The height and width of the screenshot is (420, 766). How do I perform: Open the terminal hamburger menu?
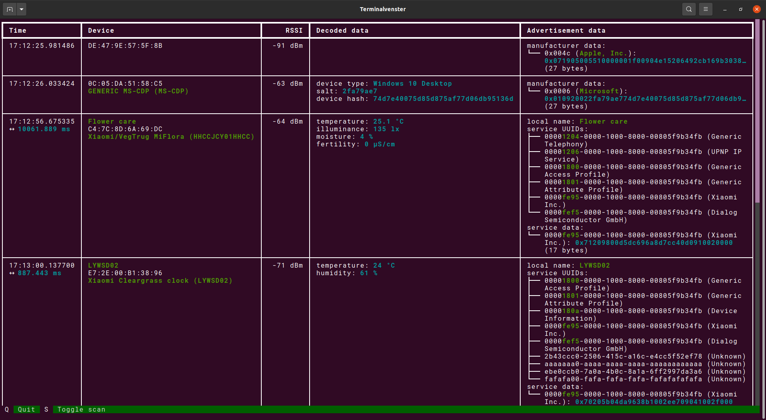coord(706,9)
